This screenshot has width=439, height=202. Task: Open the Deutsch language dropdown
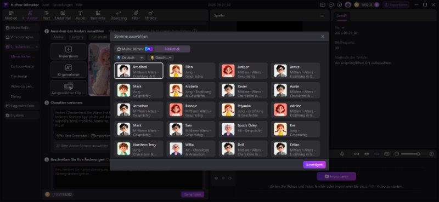[x=130, y=57]
